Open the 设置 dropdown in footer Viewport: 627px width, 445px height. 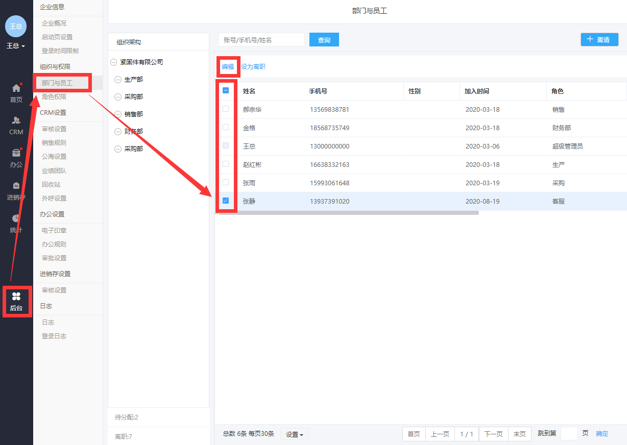295,434
